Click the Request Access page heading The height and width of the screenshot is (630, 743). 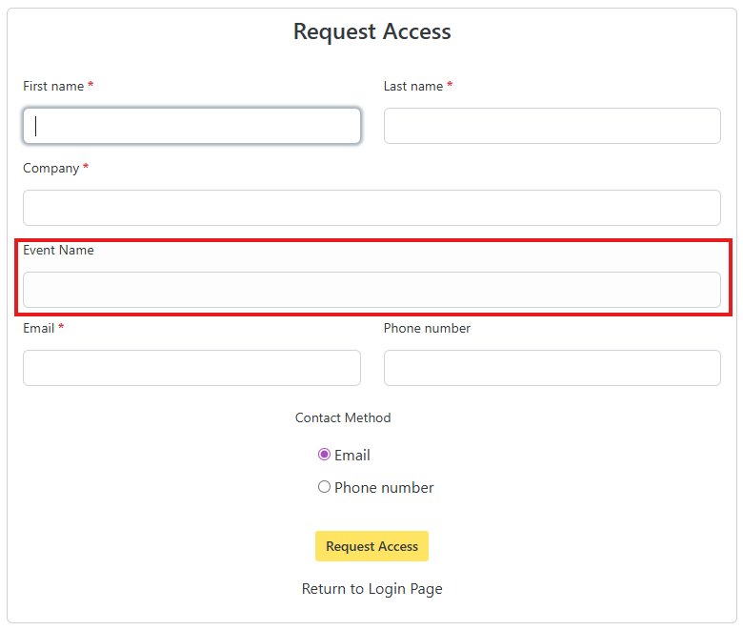click(371, 31)
